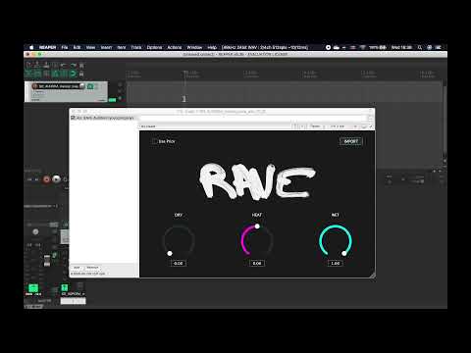Viewport: 471px width, 353px height.
Task: Click the Remove button in FX window
Action: pyautogui.click(x=92, y=268)
